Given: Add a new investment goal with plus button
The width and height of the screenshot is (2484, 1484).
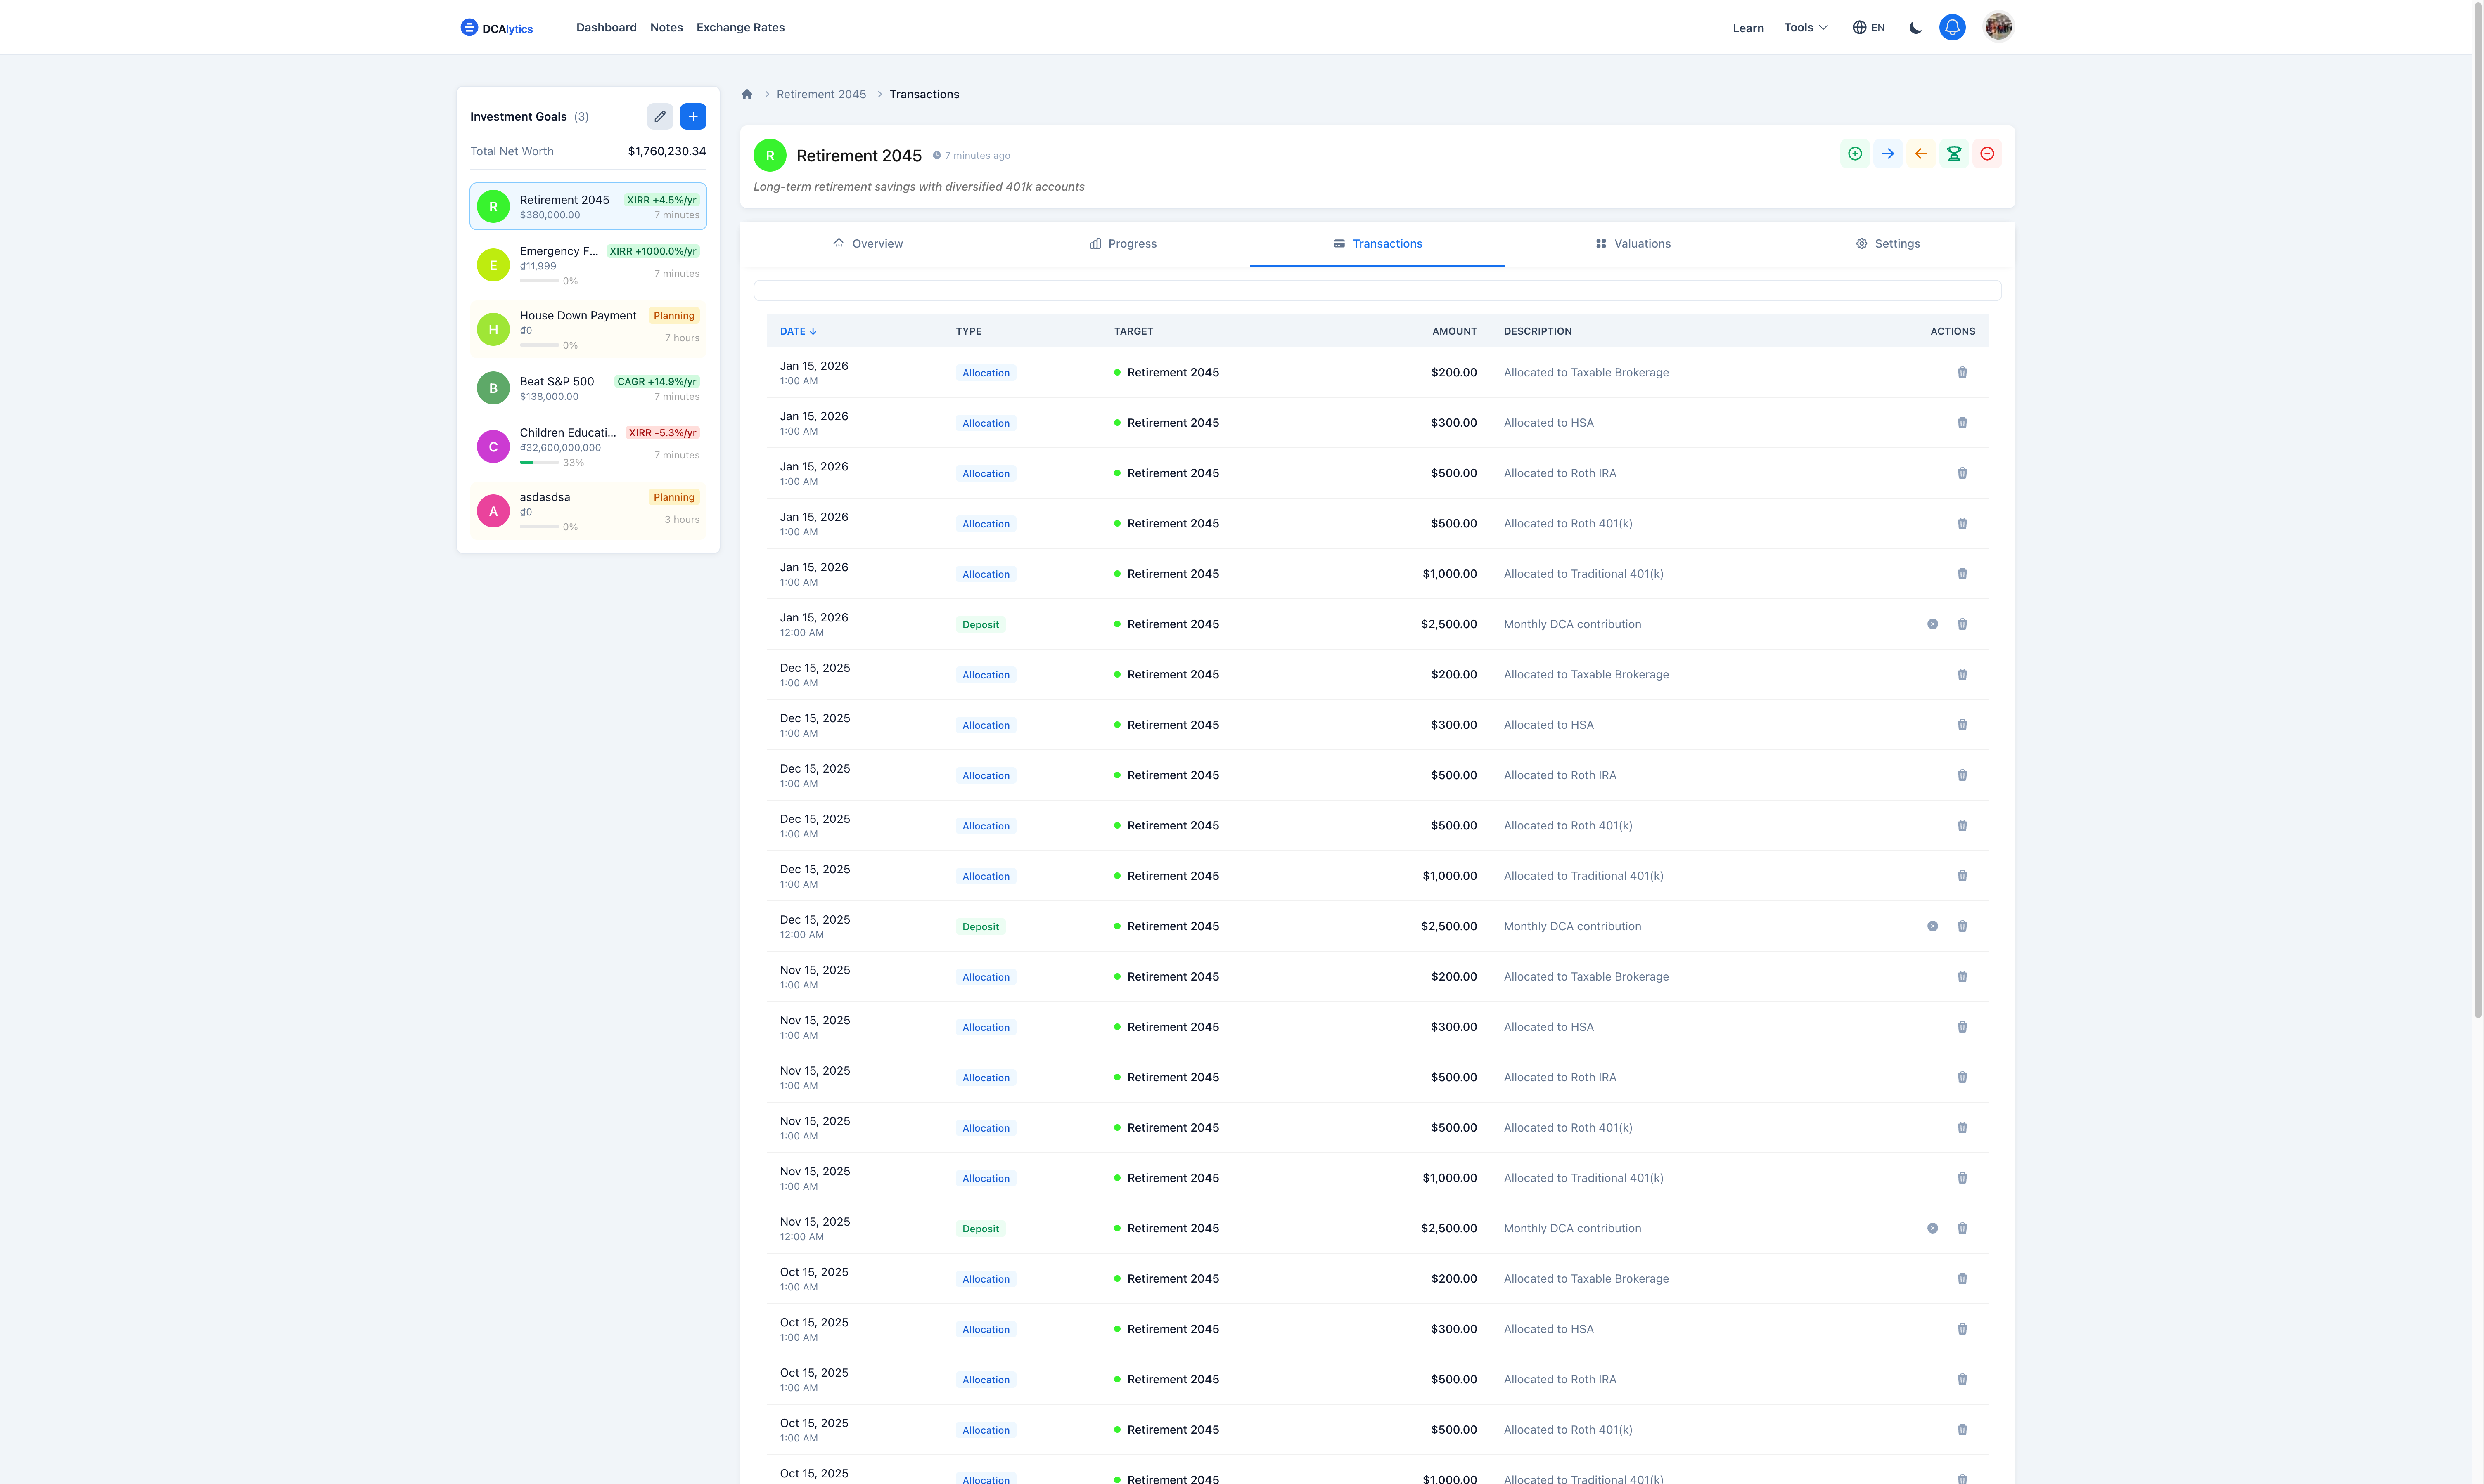Looking at the screenshot, I should click(692, 116).
